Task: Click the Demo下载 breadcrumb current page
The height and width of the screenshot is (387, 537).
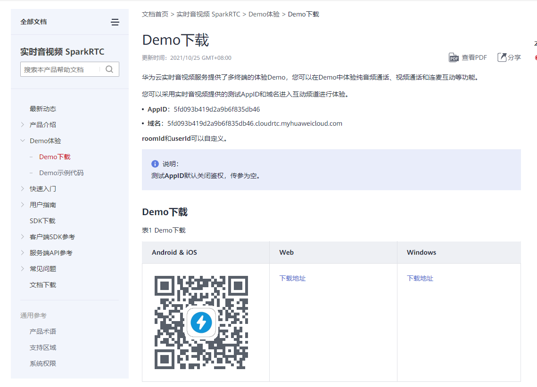Action: [304, 14]
